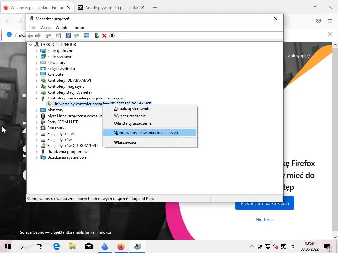Select the Porty (COM i LPT) row
The width and height of the screenshot is (338, 253).
click(59, 122)
